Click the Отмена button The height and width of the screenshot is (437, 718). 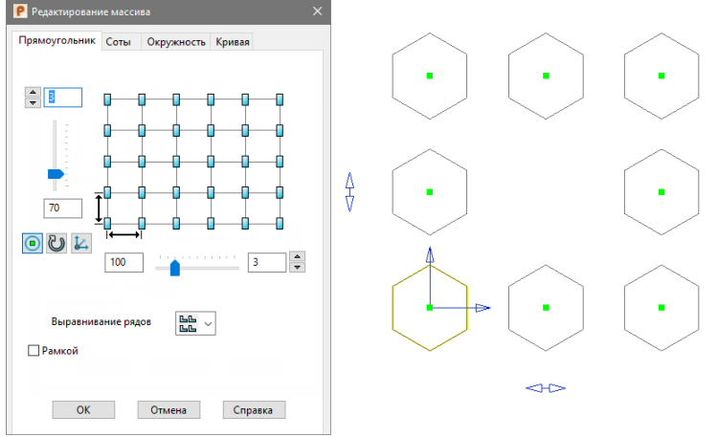168,410
